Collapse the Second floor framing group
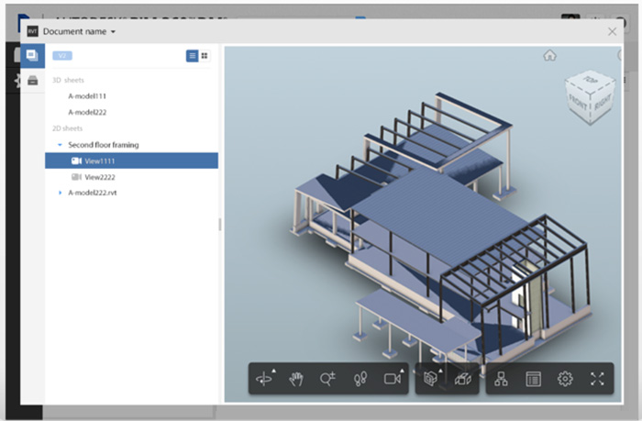 [x=60, y=145]
